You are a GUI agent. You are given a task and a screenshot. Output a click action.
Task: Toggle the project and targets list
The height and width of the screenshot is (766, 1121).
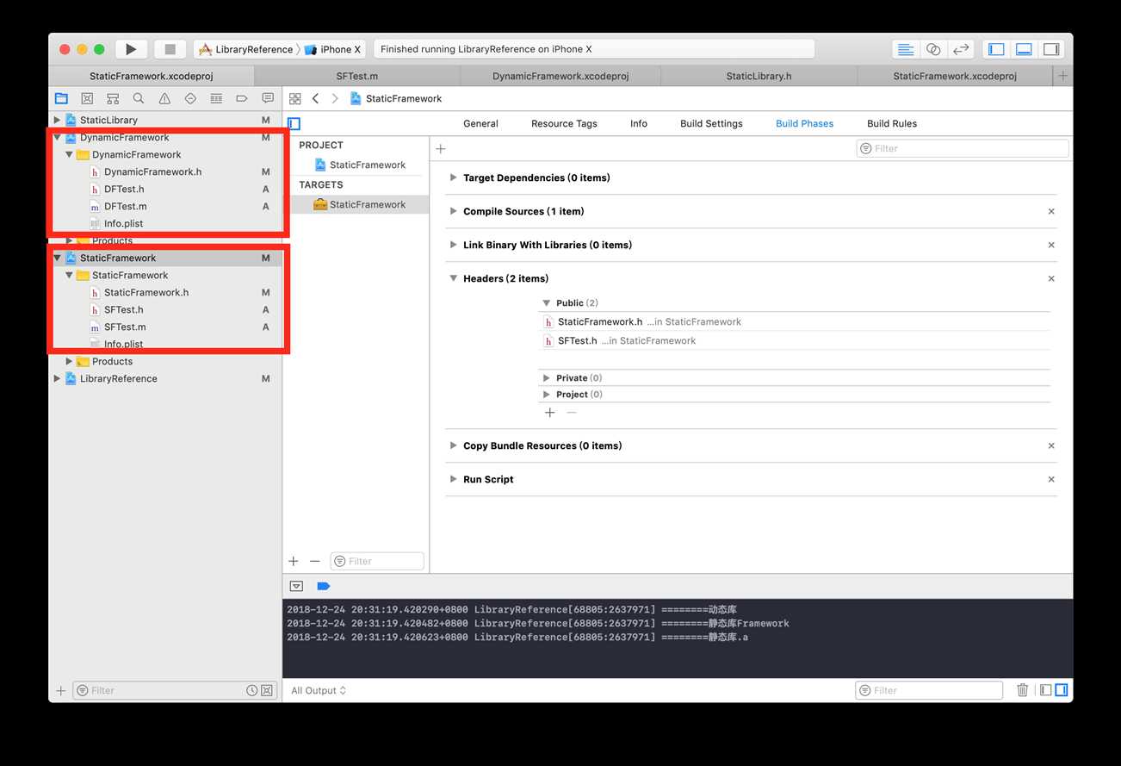pos(294,123)
